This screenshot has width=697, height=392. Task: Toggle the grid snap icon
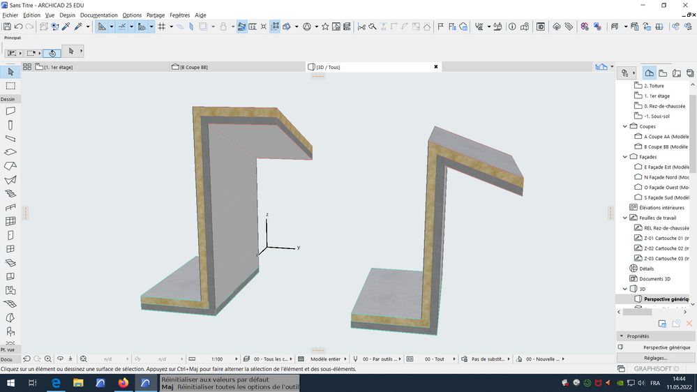click(x=161, y=27)
